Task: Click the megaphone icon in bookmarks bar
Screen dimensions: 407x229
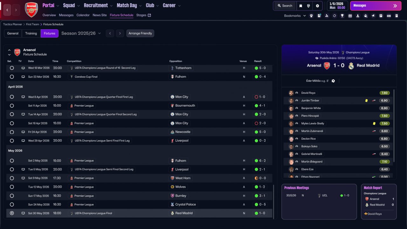Action: click(373, 16)
